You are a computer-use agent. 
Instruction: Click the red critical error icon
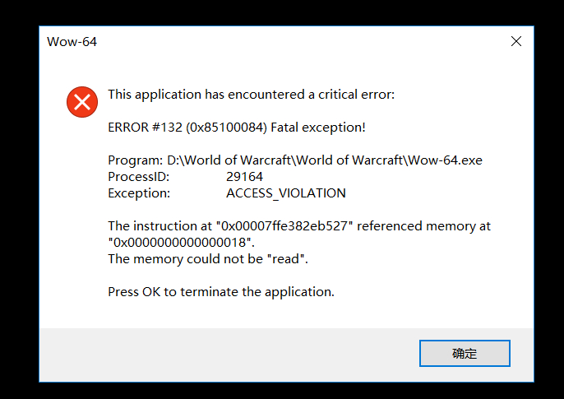click(82, 102)
